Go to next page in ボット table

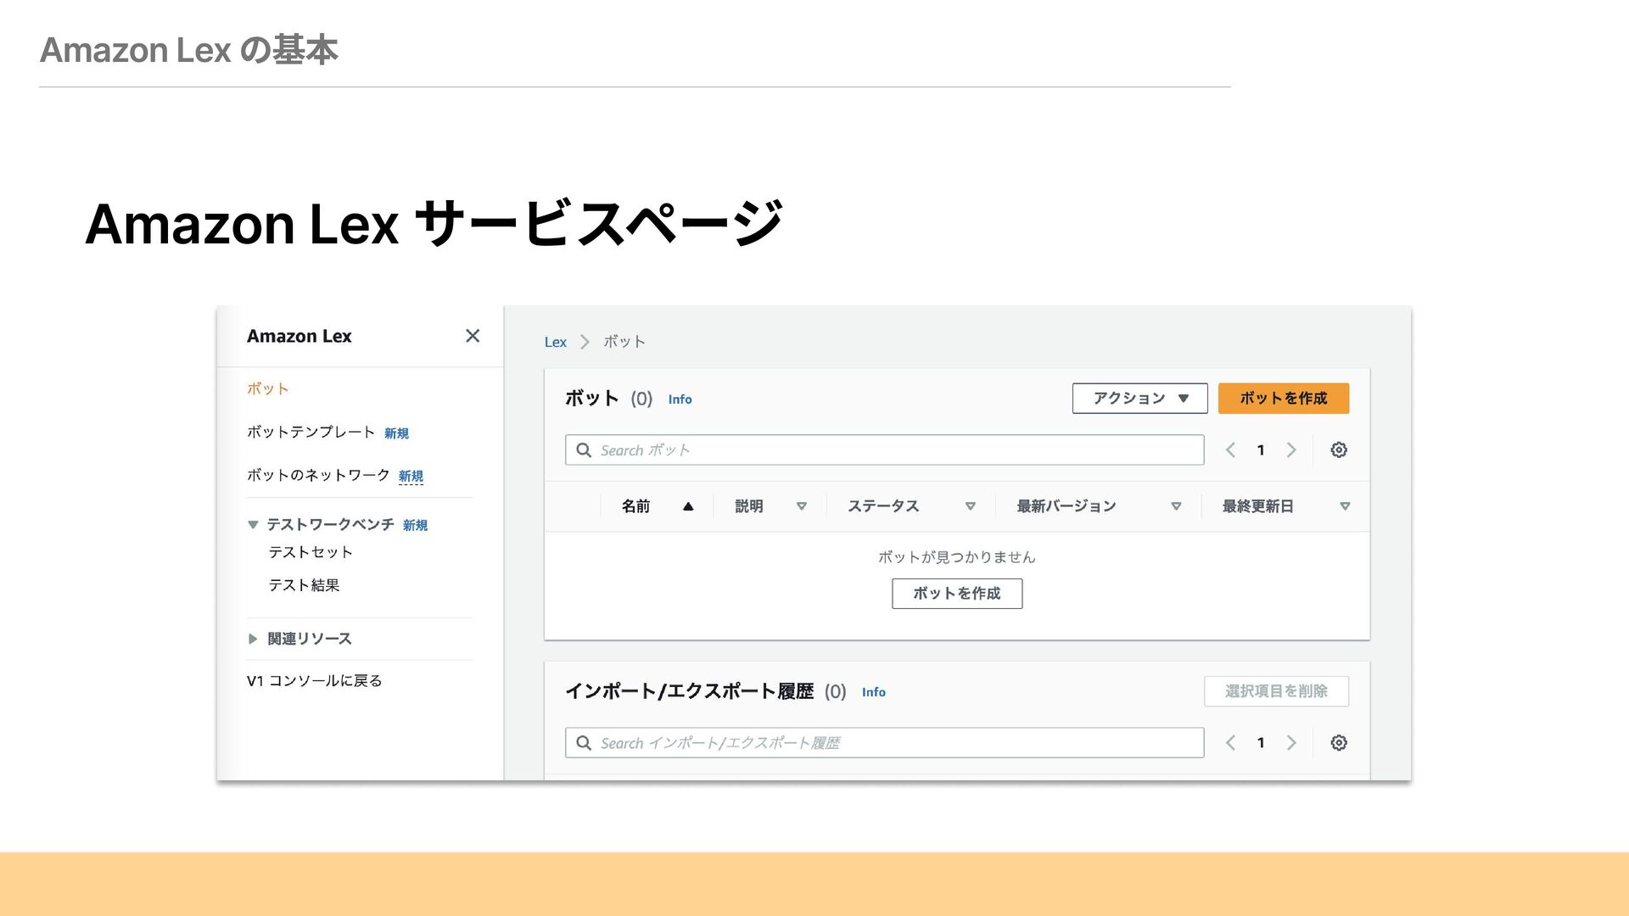[1291, 450]
